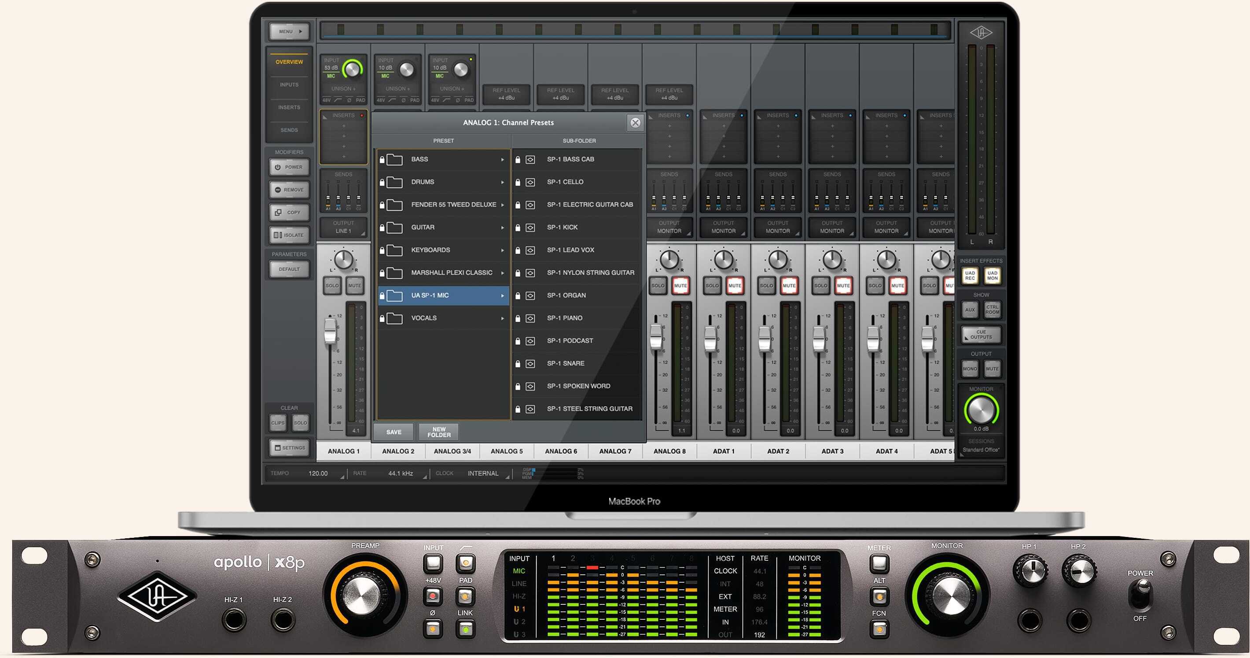Click the Copy modifier button

pyautogui.click(x=289, y=213)
